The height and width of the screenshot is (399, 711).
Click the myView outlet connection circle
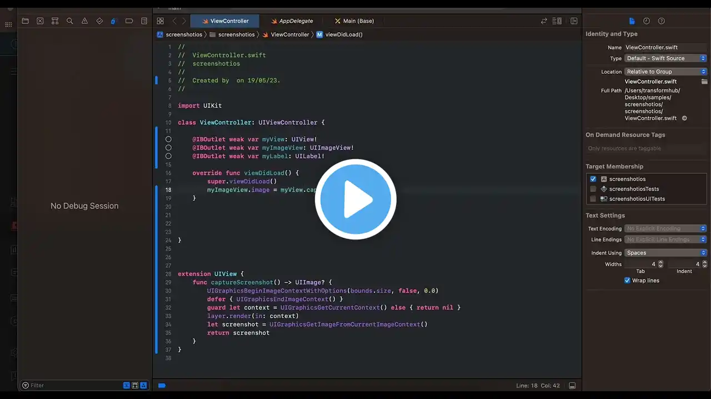coord(168,139)
